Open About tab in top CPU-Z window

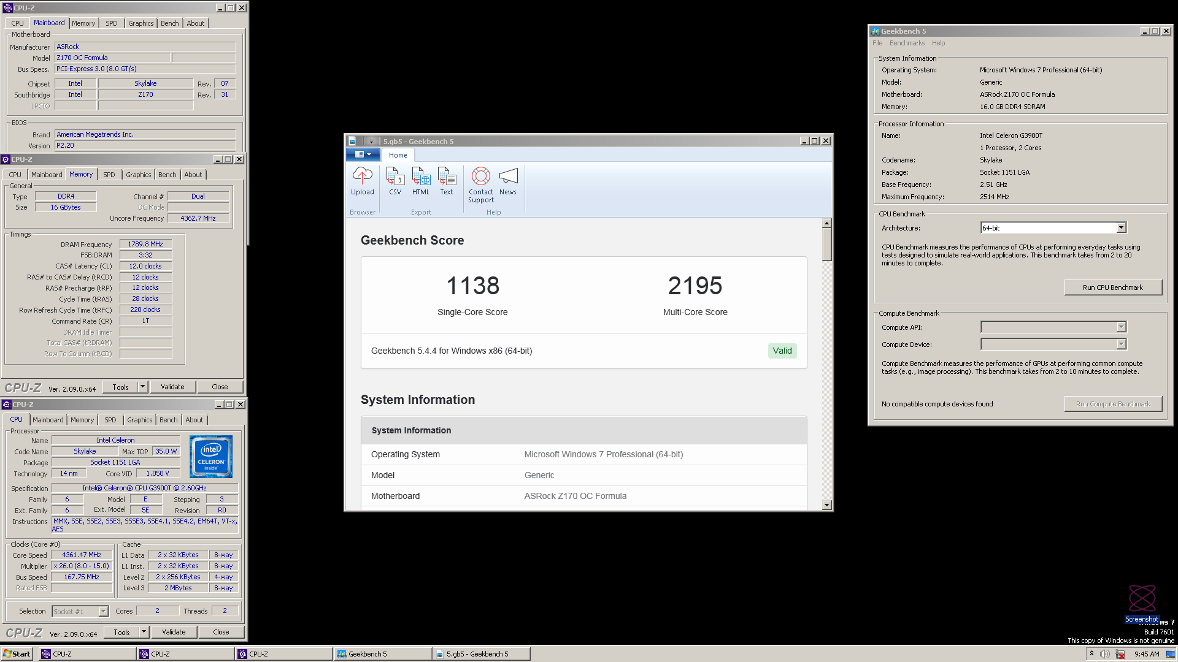(x=196, y=23)
